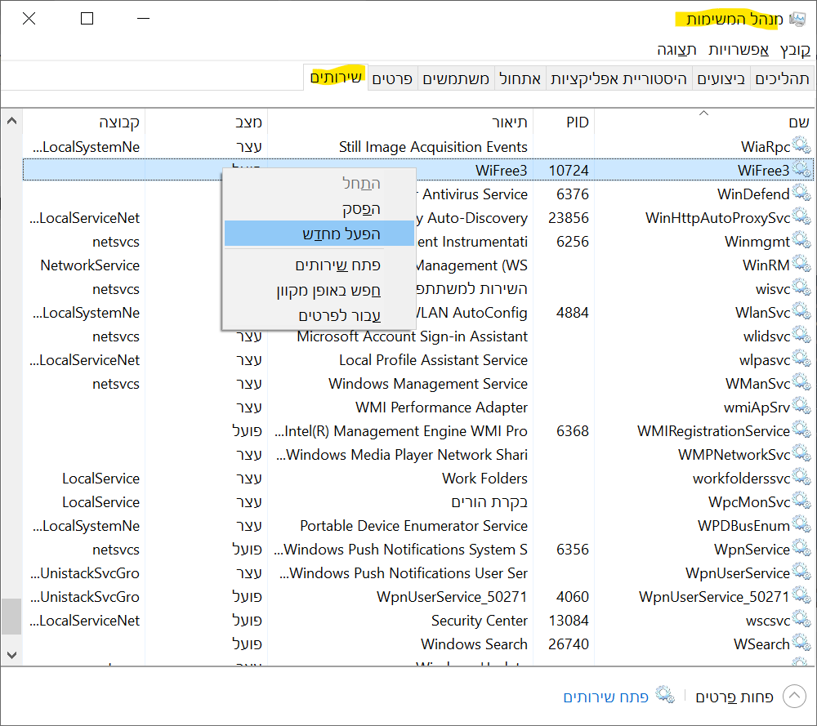
Task: Choose הפסק in the context menu
Action: [x=361, y=209]
